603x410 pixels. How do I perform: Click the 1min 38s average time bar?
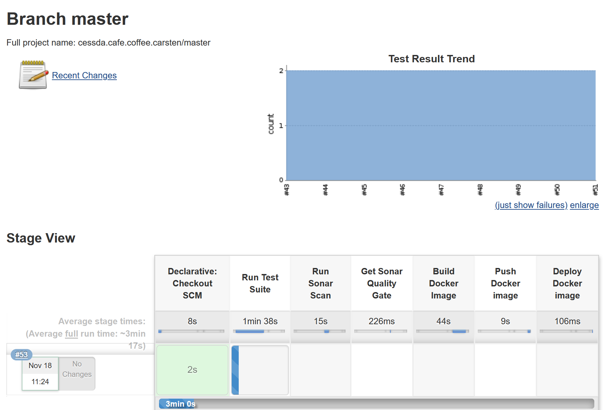click(260, 331)
